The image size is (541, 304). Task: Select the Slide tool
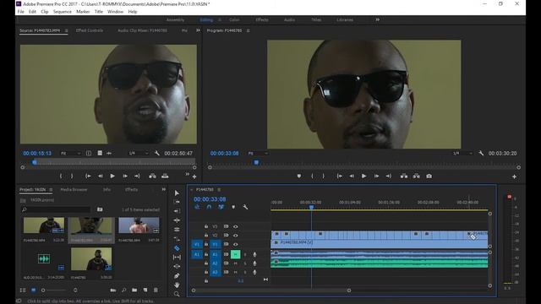[x=177, y=267]
